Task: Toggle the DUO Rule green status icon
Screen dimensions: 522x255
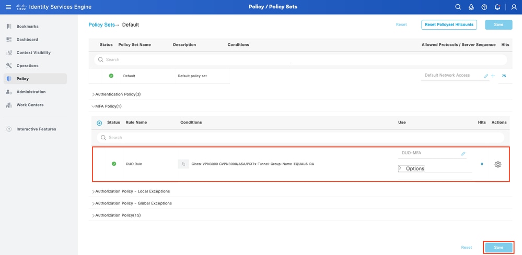Action: [114, 164]
